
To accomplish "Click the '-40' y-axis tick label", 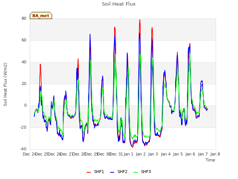I will click(23, 149).
